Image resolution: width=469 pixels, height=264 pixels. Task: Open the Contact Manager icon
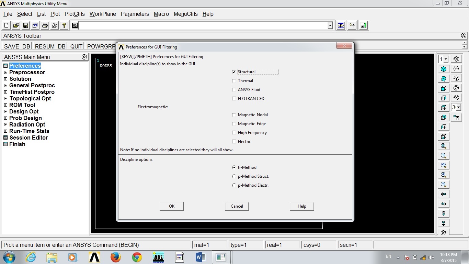364,25
